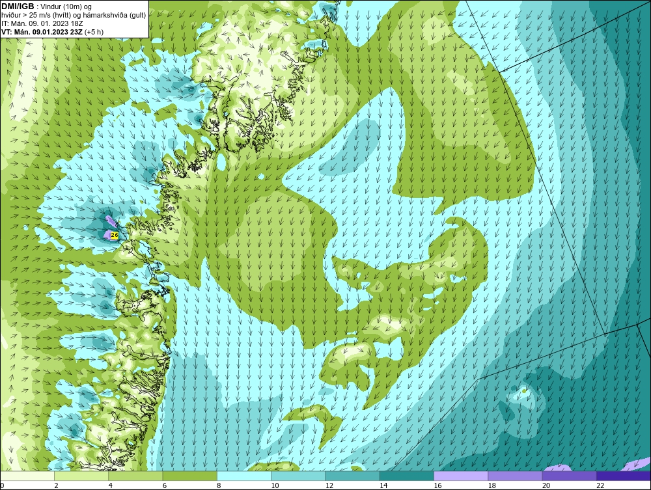Image resolution: width=651 pixels, height=490 pixels.
Task: Click the legend tick label '12'
Action: click(x=329, y=486)
